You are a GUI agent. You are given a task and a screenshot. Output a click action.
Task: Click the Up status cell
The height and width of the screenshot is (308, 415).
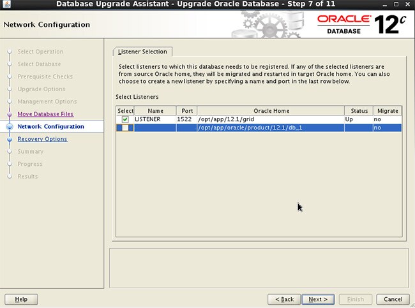359,119
